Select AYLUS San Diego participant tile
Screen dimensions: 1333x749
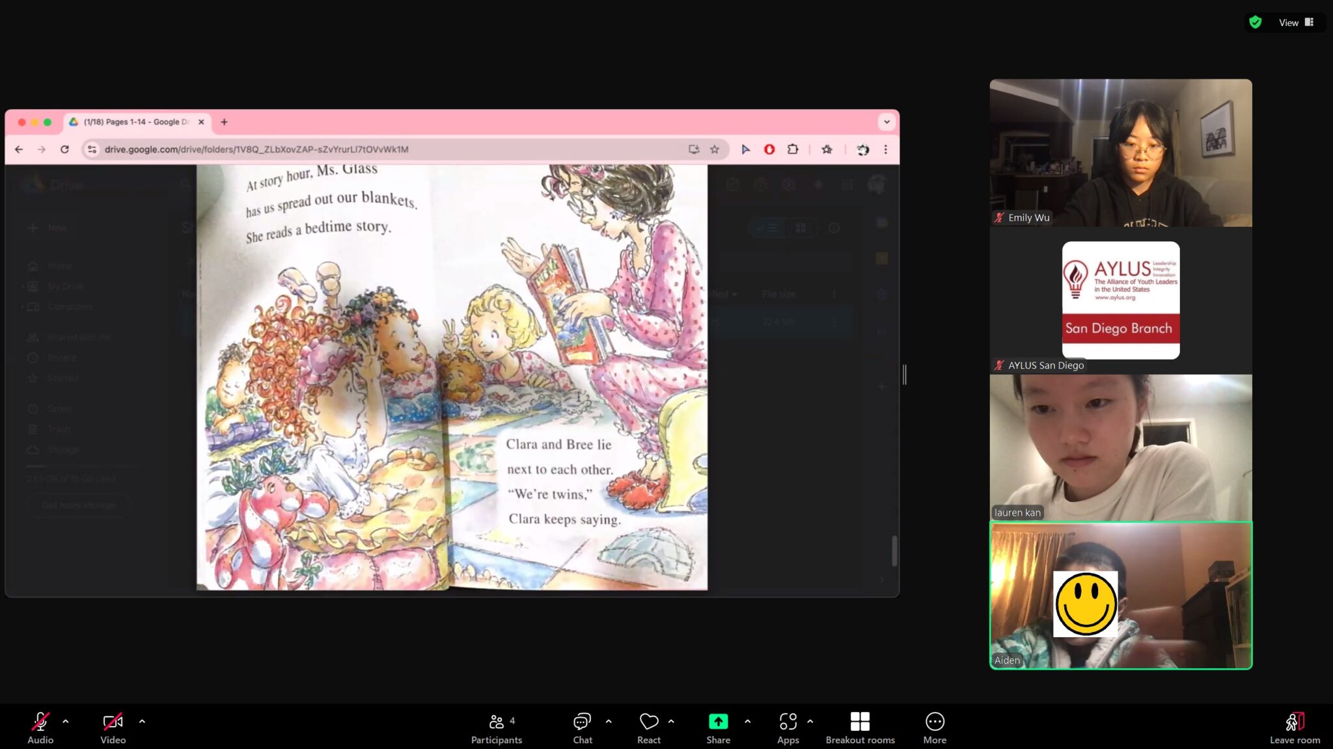[x=1121, y=300]
